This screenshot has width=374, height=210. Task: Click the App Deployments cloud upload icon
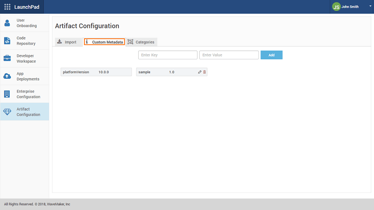point(7,76)
